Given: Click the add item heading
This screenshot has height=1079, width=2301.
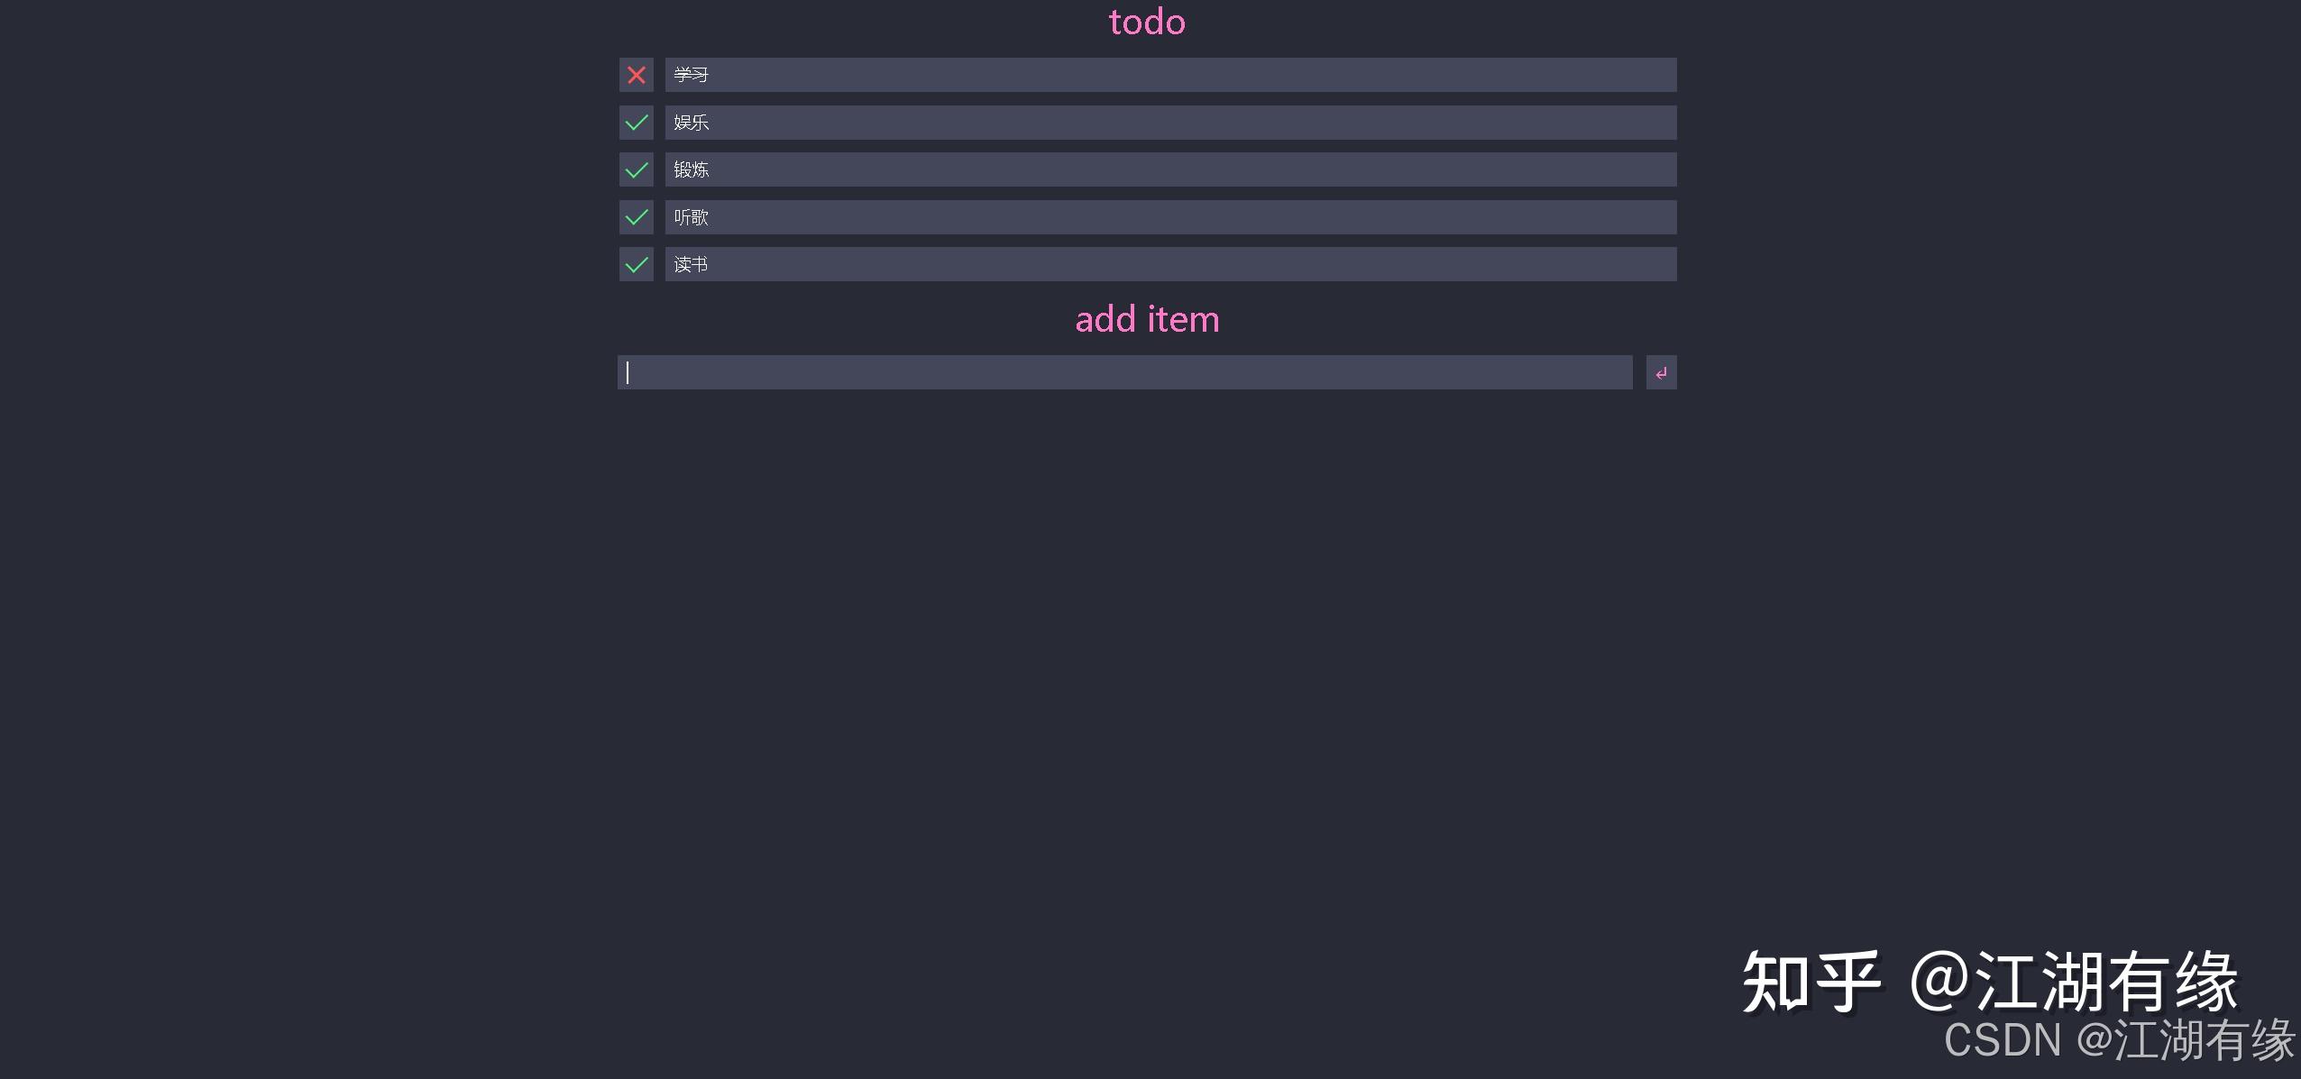Looking at the screenshot, I should pyautogui.click(x=1147, y=318).
